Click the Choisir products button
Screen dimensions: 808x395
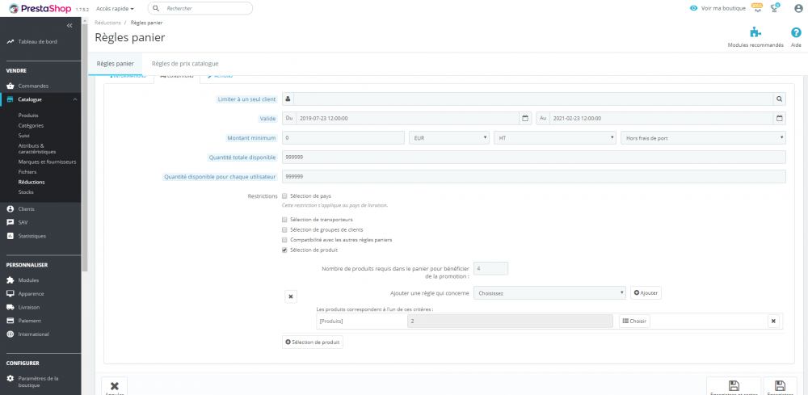click(634, 321)
